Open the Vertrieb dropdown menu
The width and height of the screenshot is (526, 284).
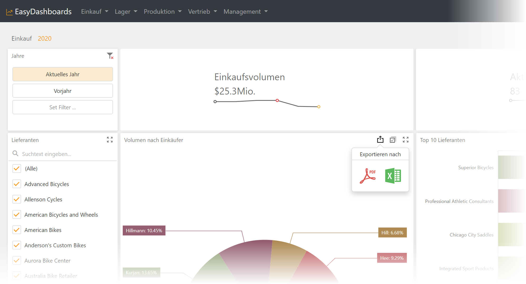(x=202, y=12)
